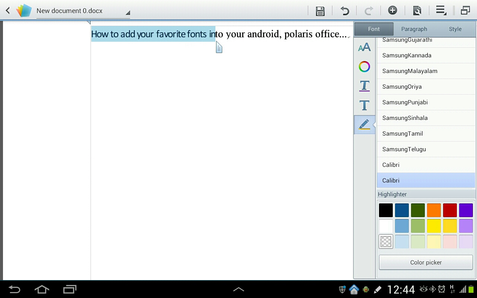Pick the black highlighter swatch
The image size is (477, 298).
[x=386, y=210]
